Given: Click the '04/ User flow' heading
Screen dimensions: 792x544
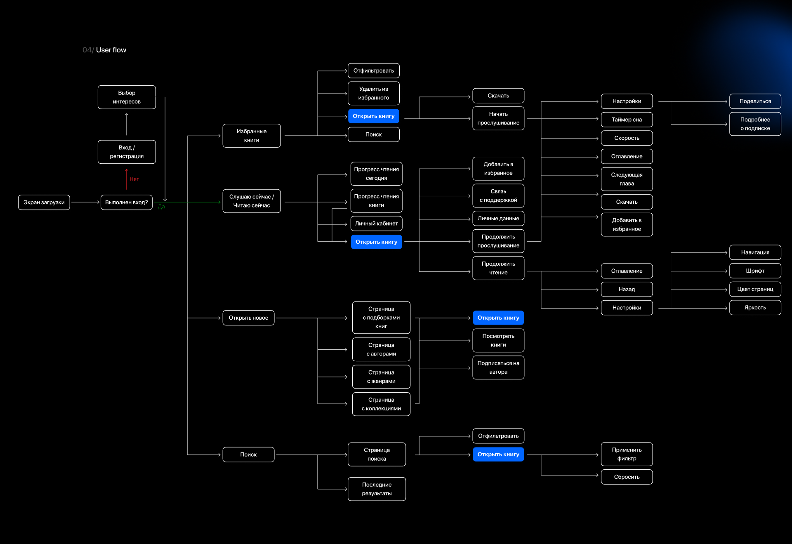Looking at the screenshot, I should (104, 50).
